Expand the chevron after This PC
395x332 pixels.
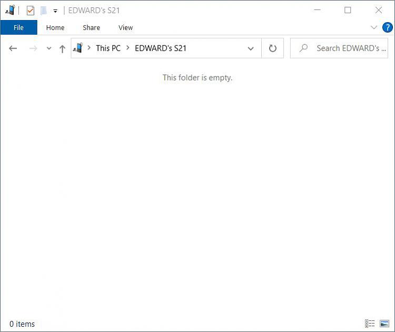click(128, 48)
